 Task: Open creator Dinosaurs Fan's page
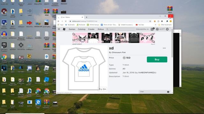coord(119,52)
